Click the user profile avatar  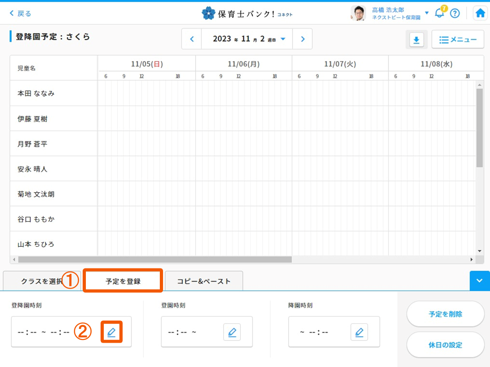(358, 13)
